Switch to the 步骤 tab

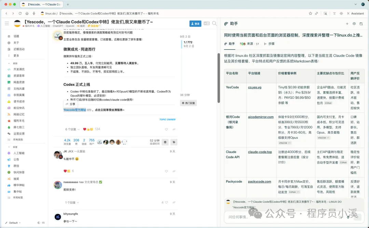(269, 44)
